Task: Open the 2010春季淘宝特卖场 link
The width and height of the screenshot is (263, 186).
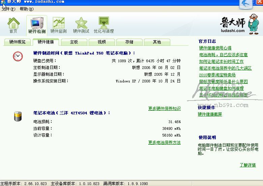Action: pos(217,75)
